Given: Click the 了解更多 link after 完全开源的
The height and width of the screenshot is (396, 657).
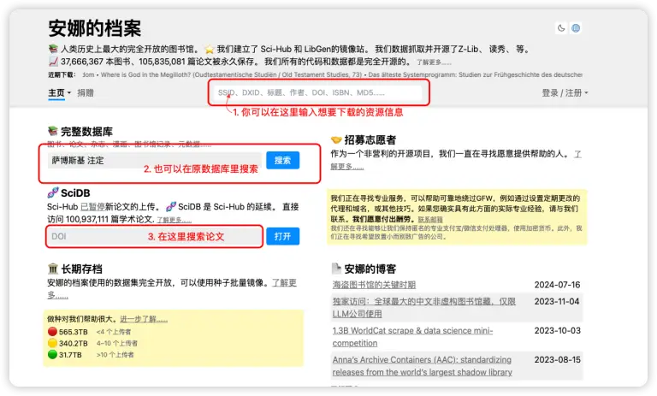Looking at the screenshot, I should [434, 62].
